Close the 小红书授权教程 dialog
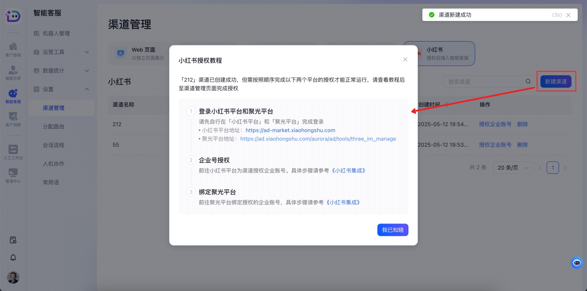Image resolution: width=587 pixels, height=291 pixels. (405, 59)
